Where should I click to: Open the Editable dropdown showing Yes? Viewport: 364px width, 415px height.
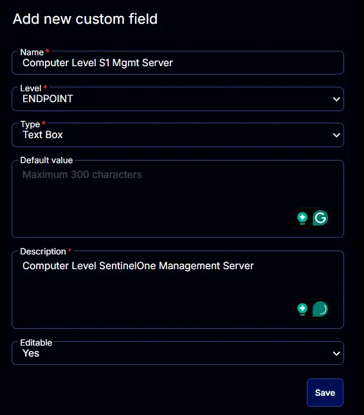pos(177,353)
